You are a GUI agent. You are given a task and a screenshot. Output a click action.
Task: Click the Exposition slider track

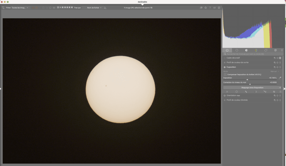(x=250, y=80)
